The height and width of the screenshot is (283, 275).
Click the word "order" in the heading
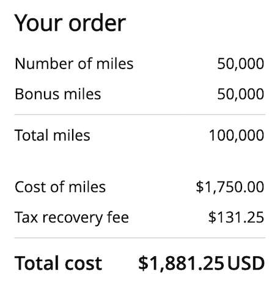point(97,23)
